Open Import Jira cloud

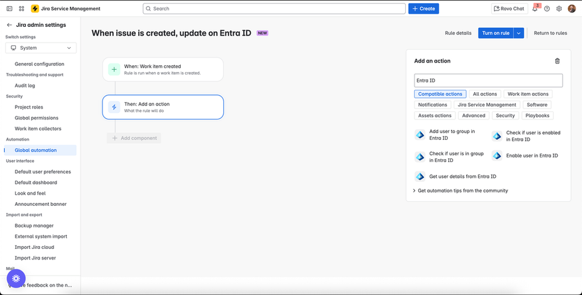pos(34,247)
